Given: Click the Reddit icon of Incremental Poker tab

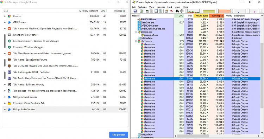Looking at the screenshot, I should point(10,54).
